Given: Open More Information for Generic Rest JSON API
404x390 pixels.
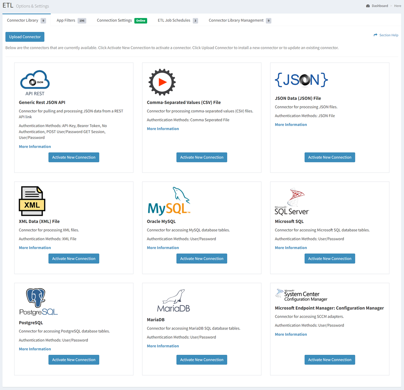Looking at the screenshot, I should click(x=35, y=146).
